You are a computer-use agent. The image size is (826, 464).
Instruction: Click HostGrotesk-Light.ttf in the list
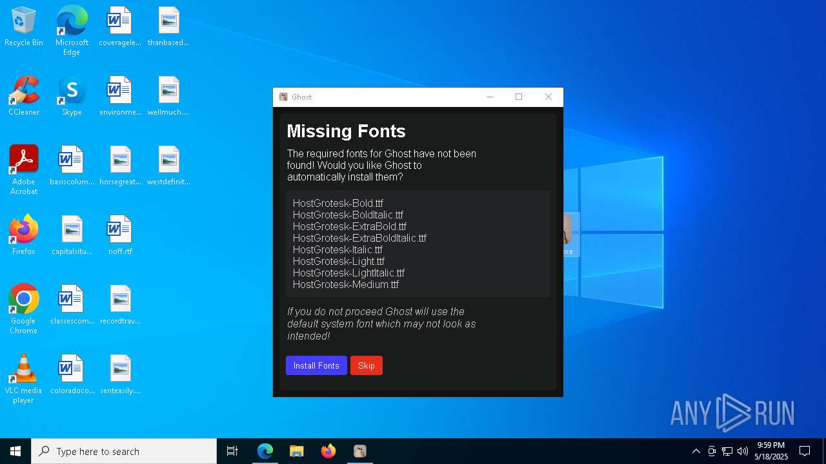point(338,261)
